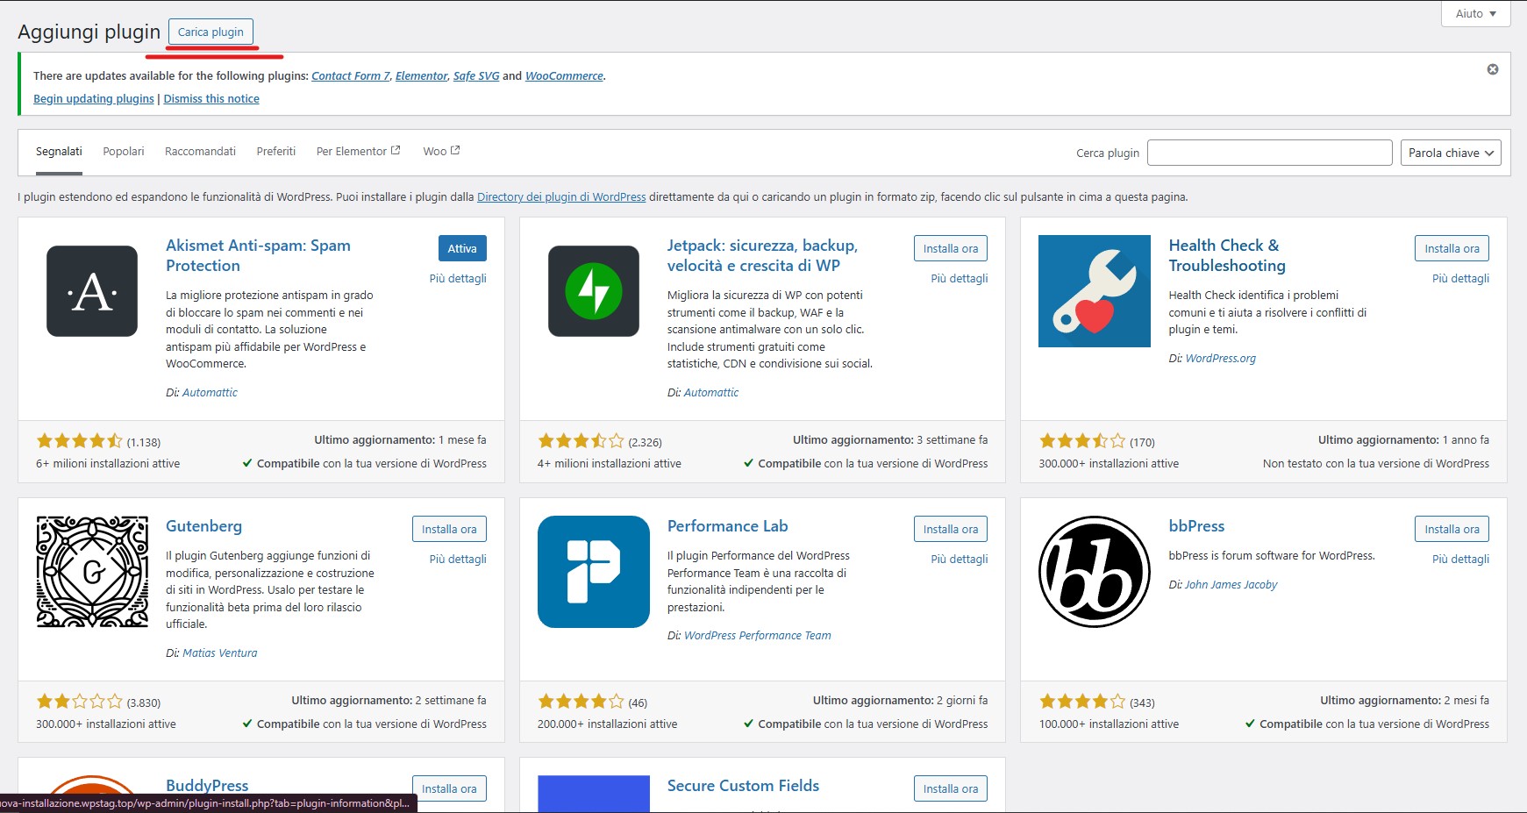Open the Jetpack plugin title link
Screen dimensions: 1527x813
point(762,255)
